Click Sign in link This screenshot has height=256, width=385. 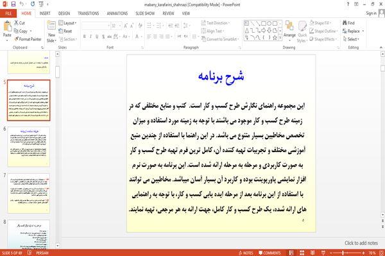(371, 13)
